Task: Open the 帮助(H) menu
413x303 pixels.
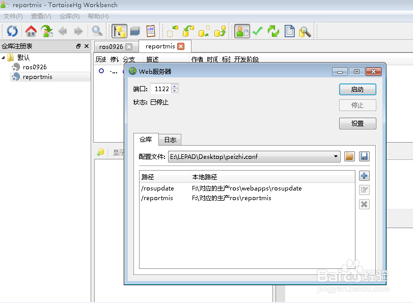Action: [x=98, y=16]
